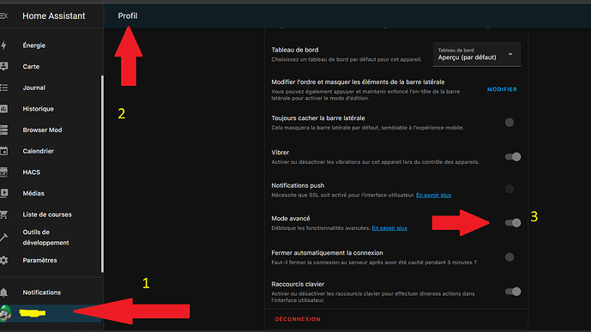The width and height of the screenshot is (591, 332).
Task: Toggle the Notifications push switch
Action: [x=513, y=189]
